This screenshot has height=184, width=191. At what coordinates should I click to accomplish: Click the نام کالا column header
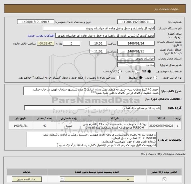pos(115,119)
